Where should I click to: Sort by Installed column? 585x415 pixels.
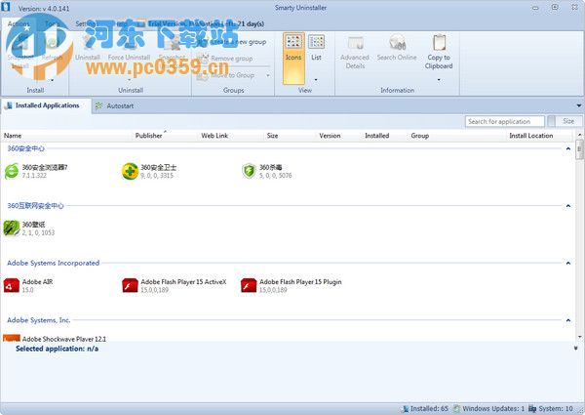(x=376, y=136)
